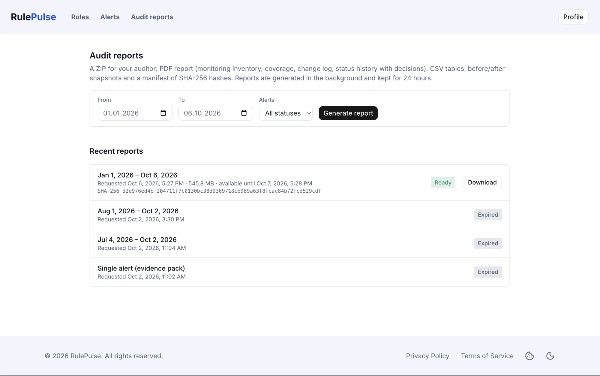600x376 pixels.
Task: Open the Audit reports nav item
Action: 152,17
